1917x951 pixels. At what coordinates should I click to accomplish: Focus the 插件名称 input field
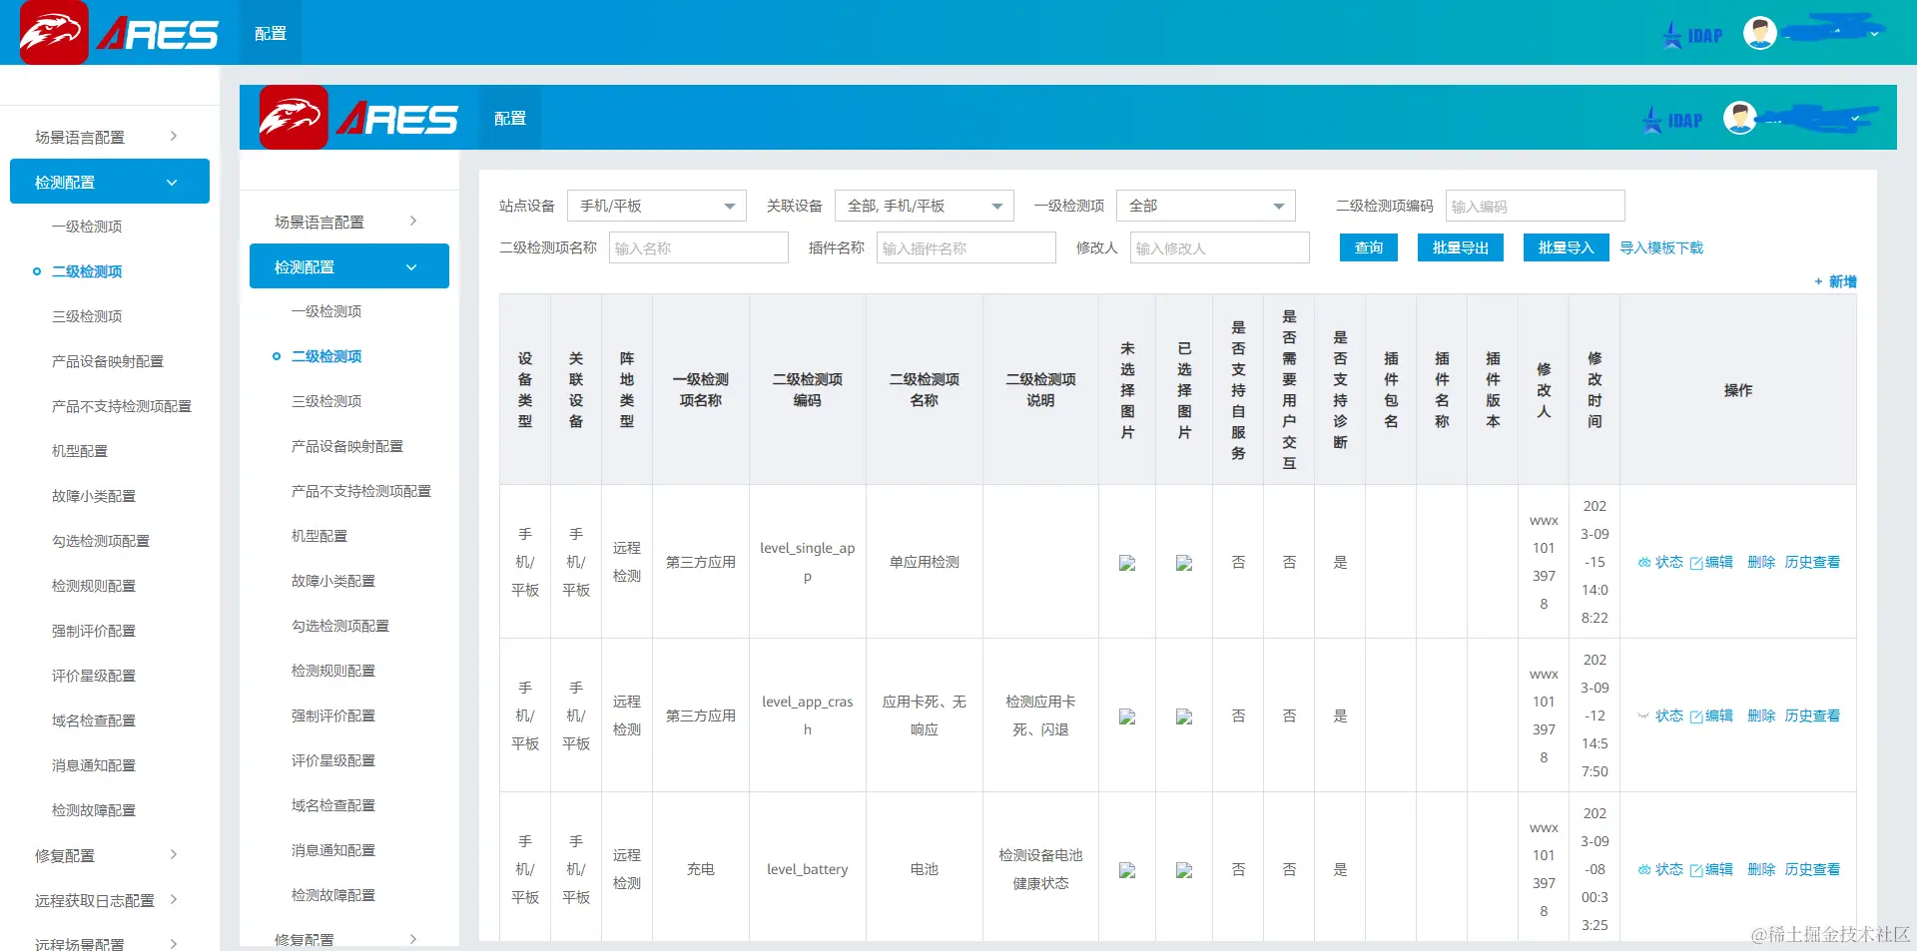click(x=966, y=247)
